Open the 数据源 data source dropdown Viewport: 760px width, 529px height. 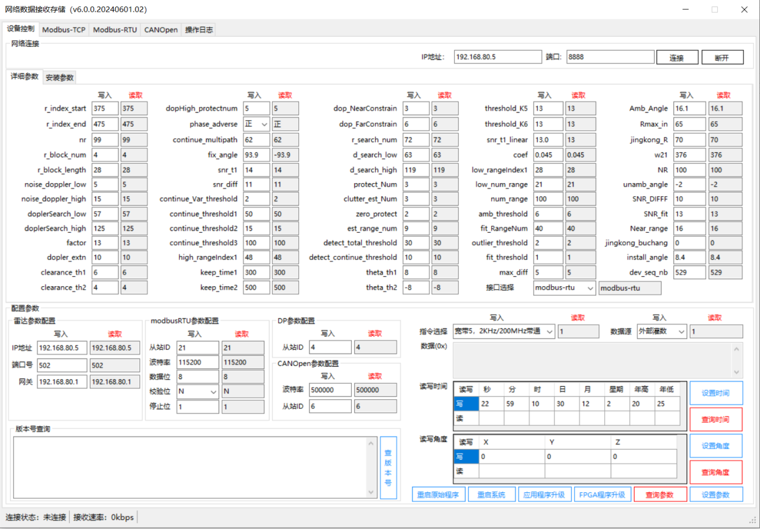[x=681, y=332]
